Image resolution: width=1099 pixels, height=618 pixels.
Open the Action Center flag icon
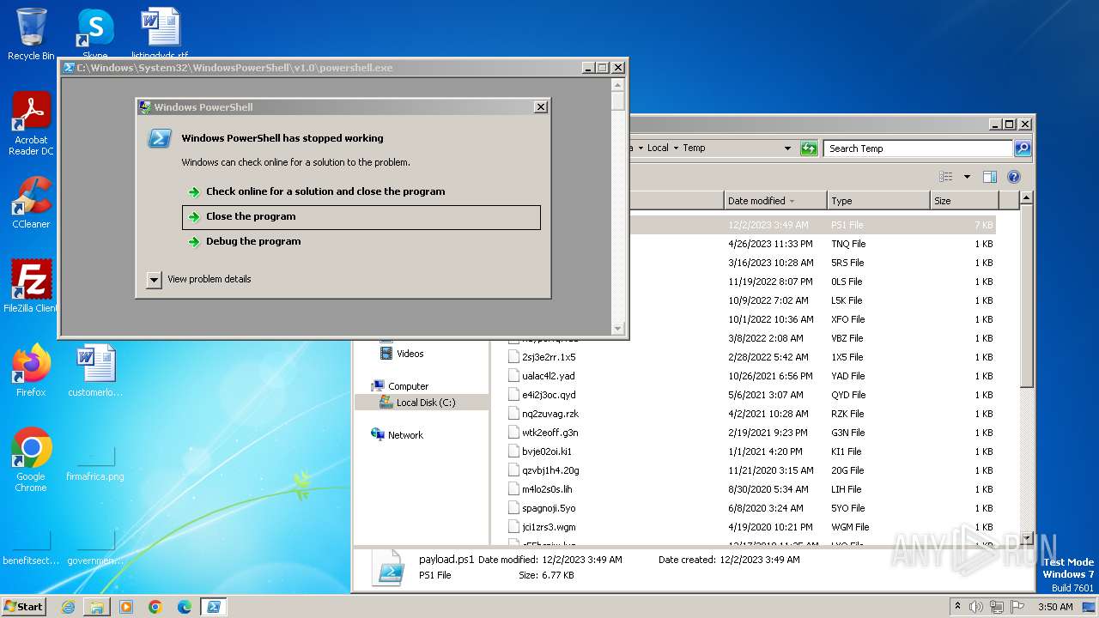click(1018, 607)
